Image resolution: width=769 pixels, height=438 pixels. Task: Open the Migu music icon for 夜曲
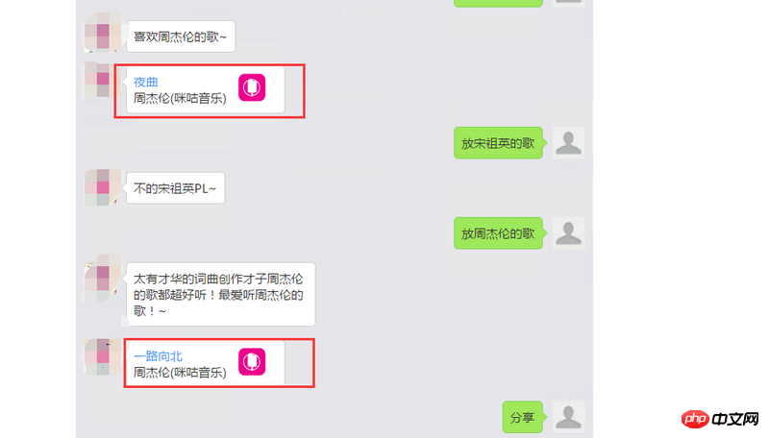pyautogui.click(x=252, y=87)
